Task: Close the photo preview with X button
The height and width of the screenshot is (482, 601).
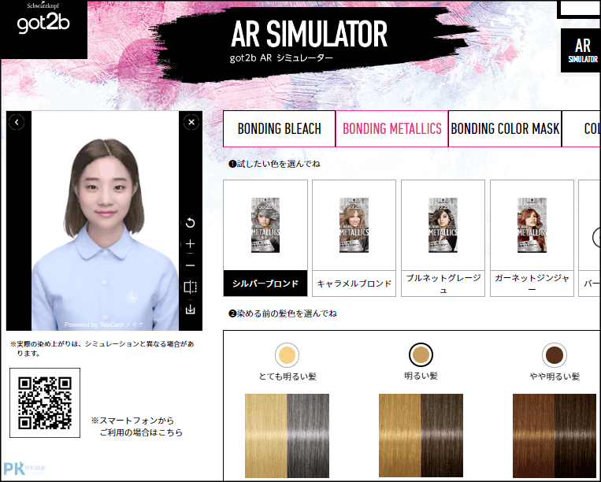Action: pos(191,122)
